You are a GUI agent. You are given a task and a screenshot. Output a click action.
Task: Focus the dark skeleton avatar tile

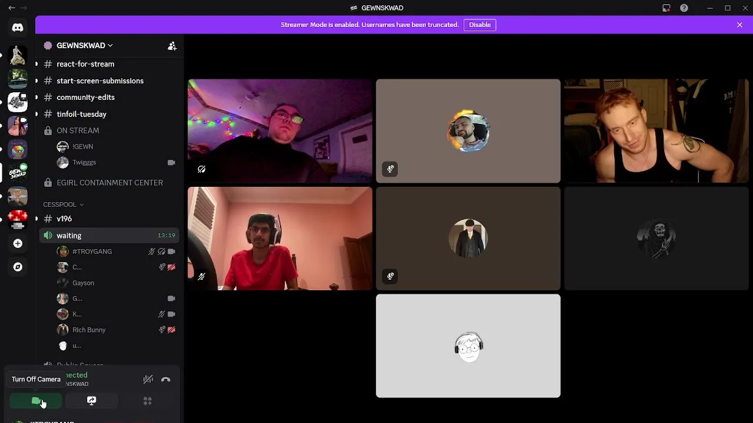point(657,239)
